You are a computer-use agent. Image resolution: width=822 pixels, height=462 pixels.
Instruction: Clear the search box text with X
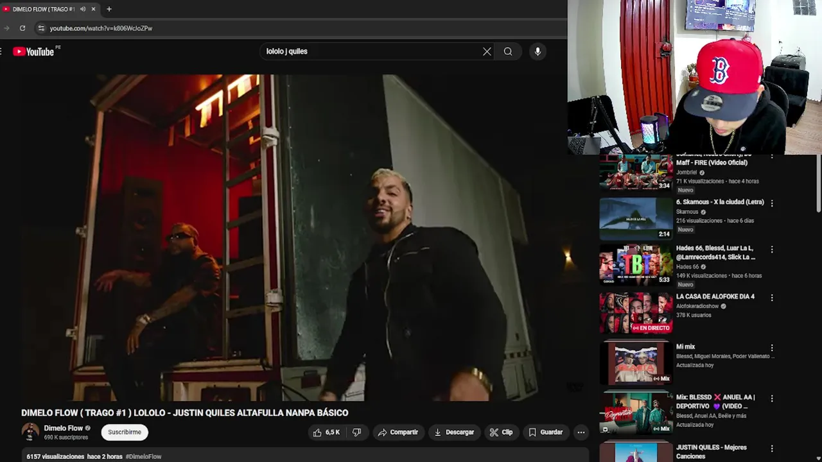pos(487,51)
